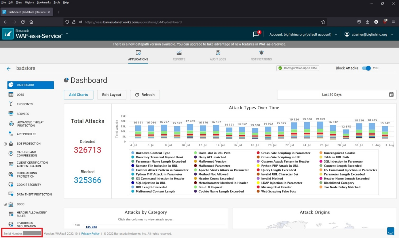
Task: Open Clickjacking Protection icon
Action: [x=11, y=175]
